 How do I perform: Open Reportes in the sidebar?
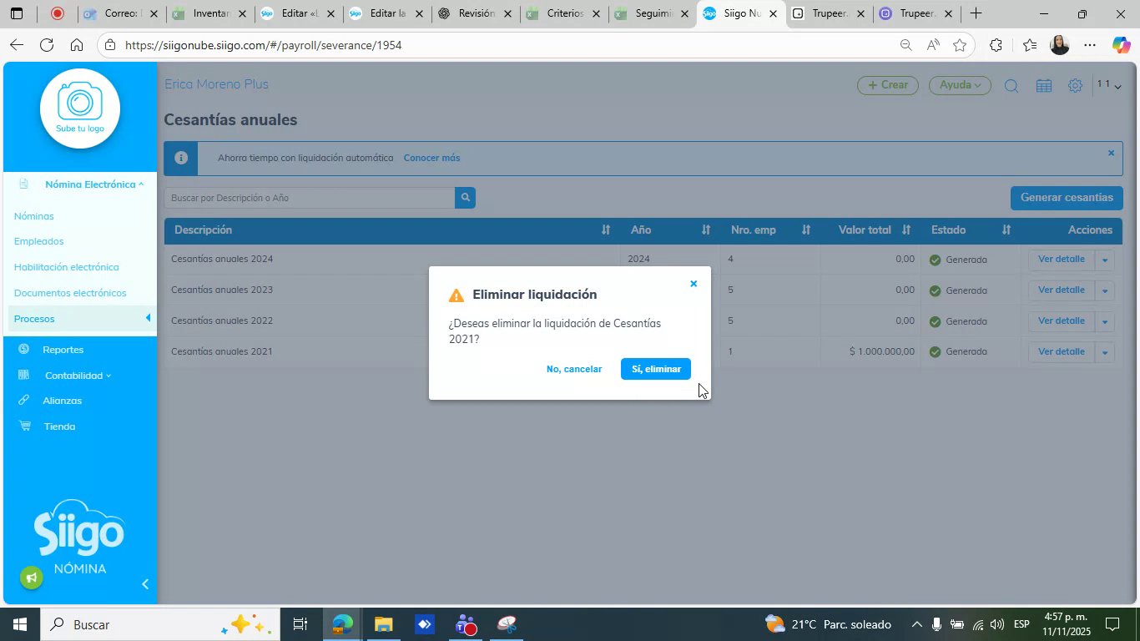[x=63, y=350]
